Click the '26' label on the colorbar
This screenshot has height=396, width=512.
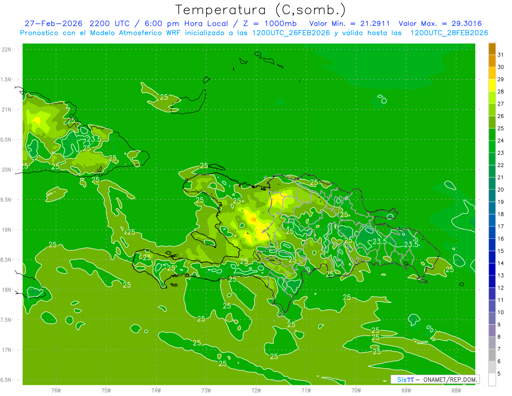click(x=501, y=116)
